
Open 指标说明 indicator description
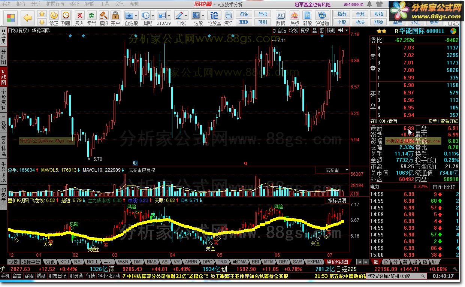337,200
